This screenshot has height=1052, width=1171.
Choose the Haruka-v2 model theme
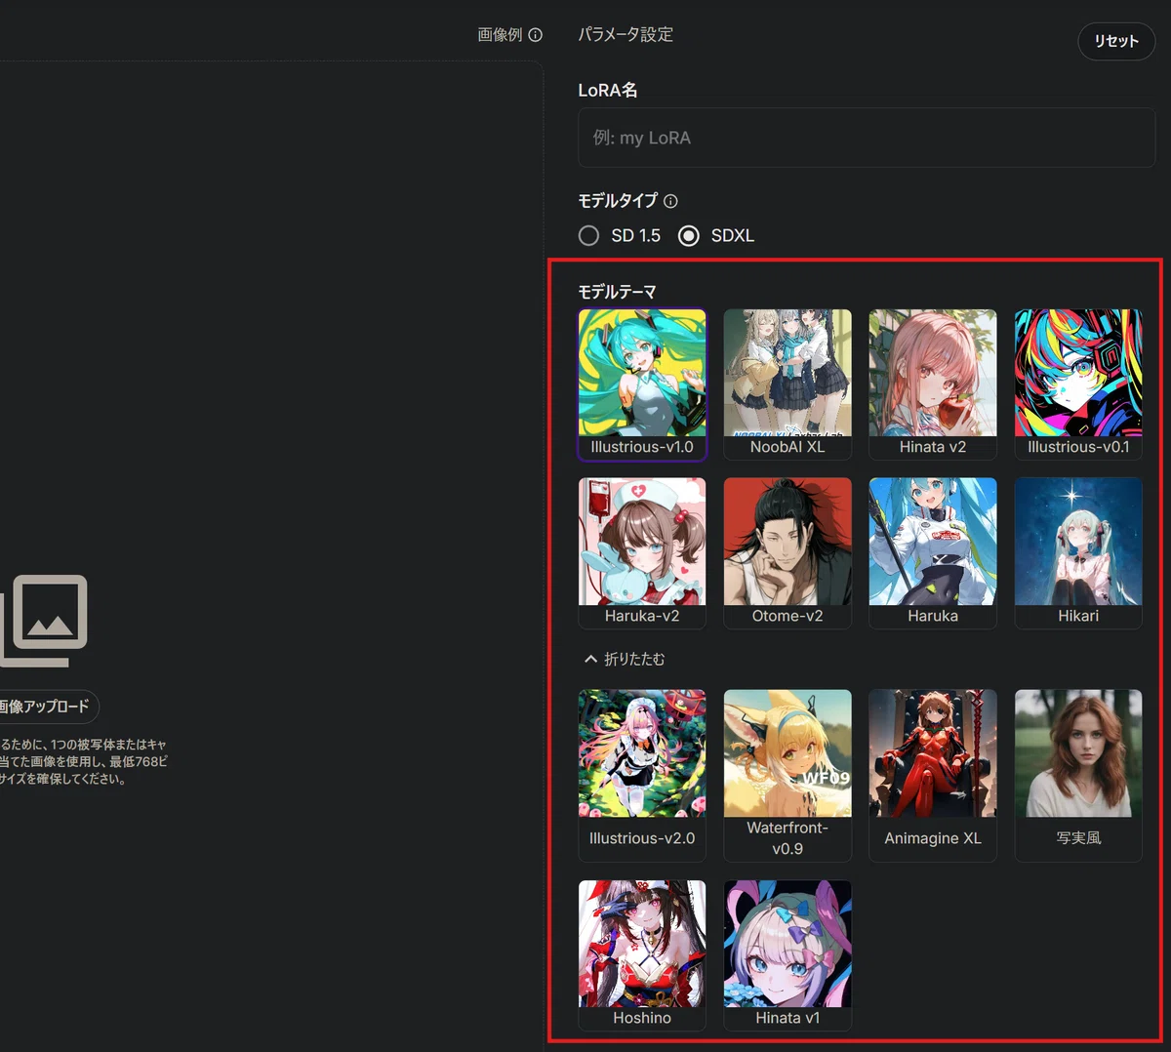pyautogui.click(x=642, y=553)
